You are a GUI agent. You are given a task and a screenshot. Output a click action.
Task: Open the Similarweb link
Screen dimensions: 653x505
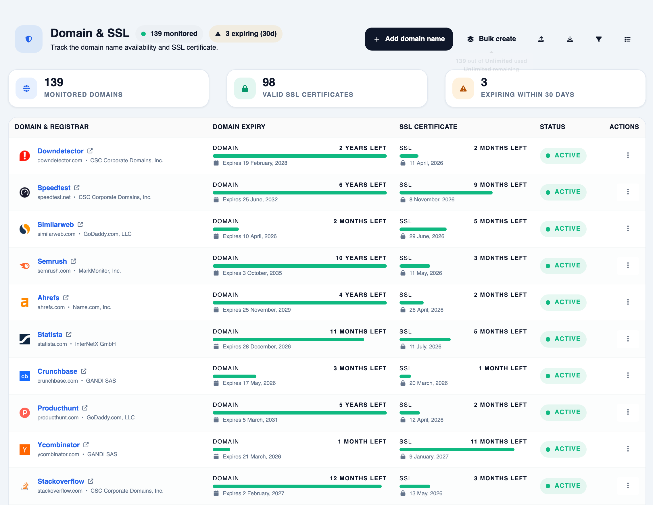click(55, 224)
